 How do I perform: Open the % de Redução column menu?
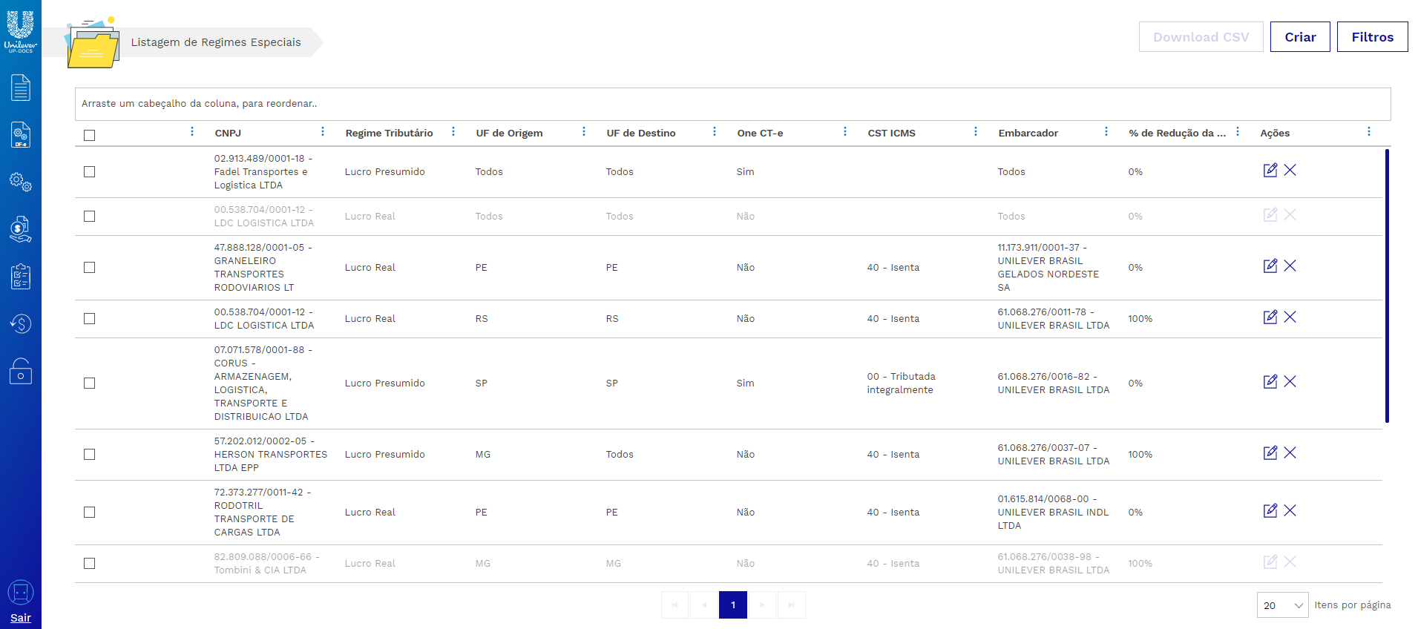click(x=1238, y=132)
